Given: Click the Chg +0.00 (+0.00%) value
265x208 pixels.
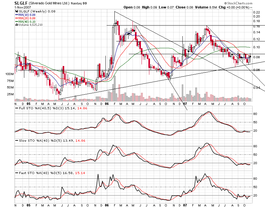Looking at the screenshot, I should (234, 7).
